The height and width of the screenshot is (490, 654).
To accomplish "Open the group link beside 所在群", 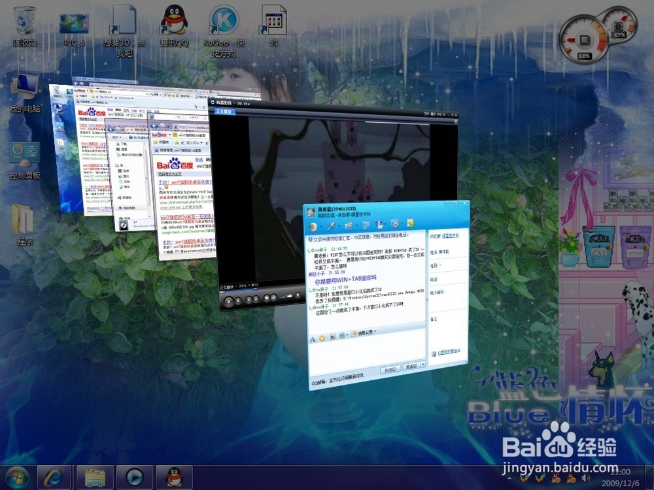I will [451, 236].
